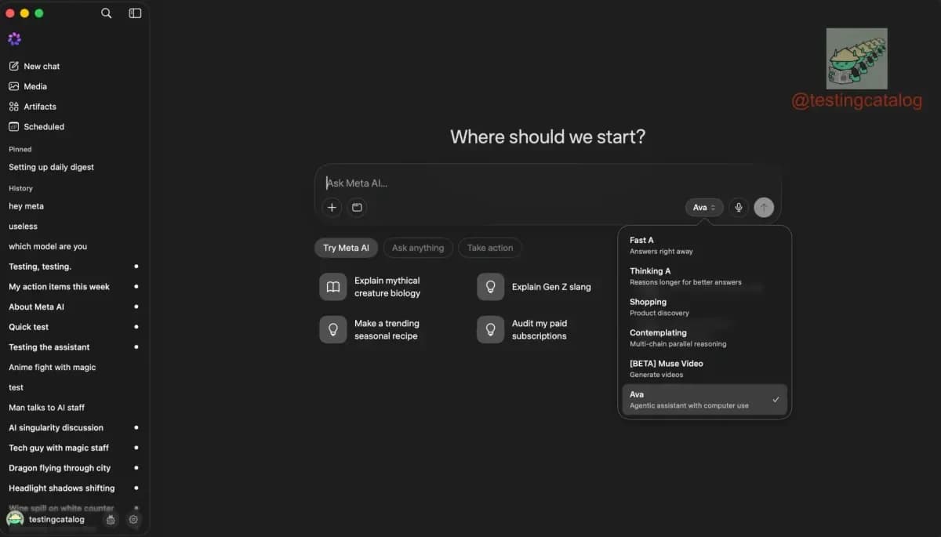Open 'Dragon flying through city' chat
The width and height of the screenshot is (941, 537).
(60, 468)
